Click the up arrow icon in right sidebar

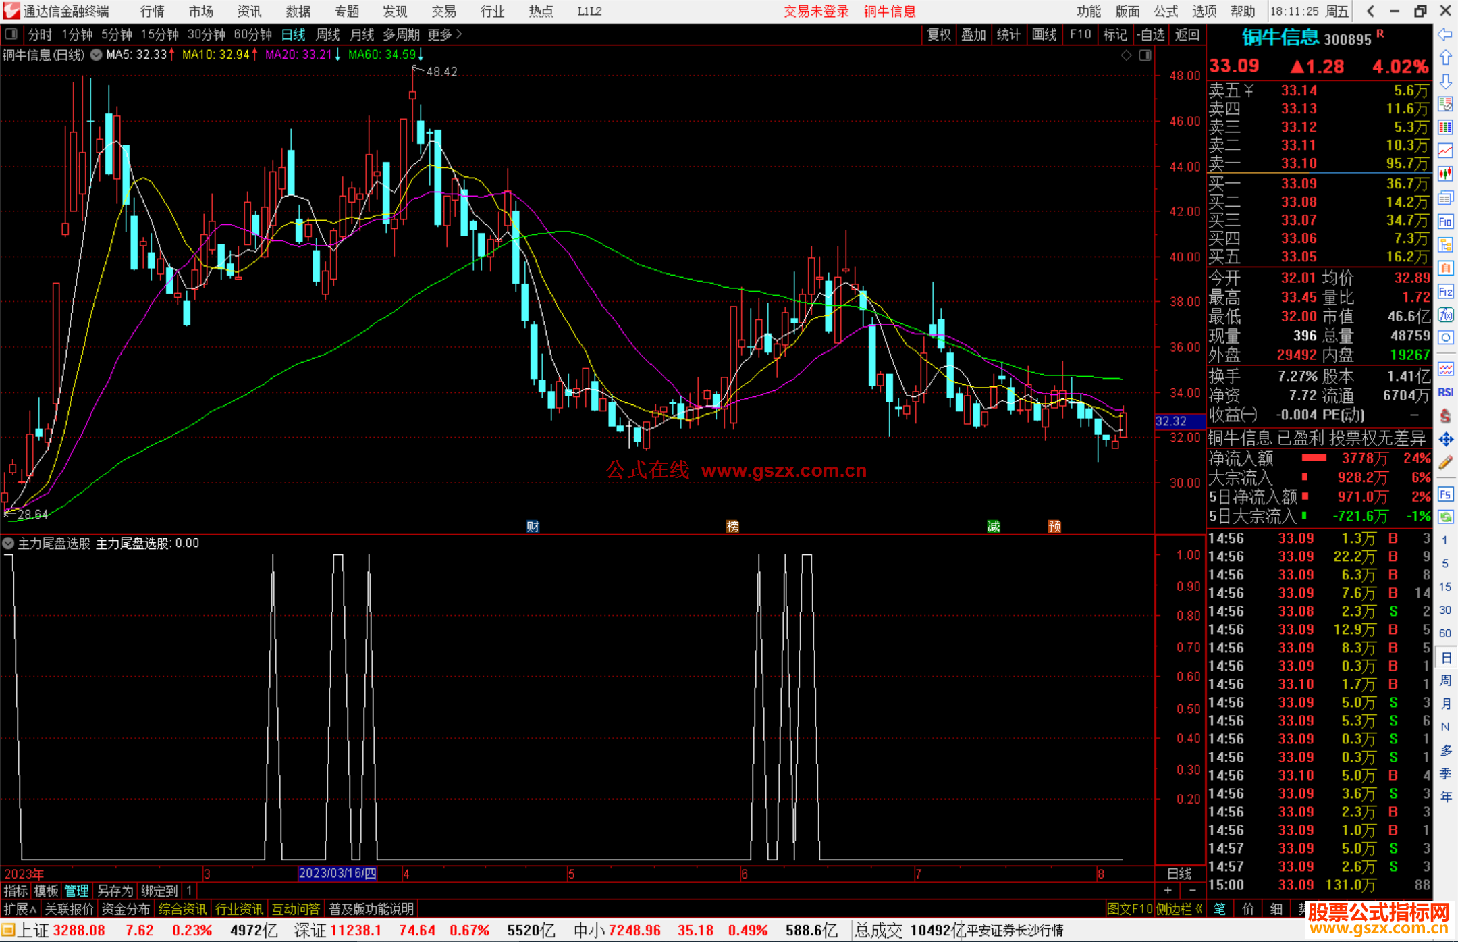tap(1445, 57)
